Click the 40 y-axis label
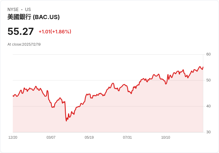 click(x=208, y=106)
